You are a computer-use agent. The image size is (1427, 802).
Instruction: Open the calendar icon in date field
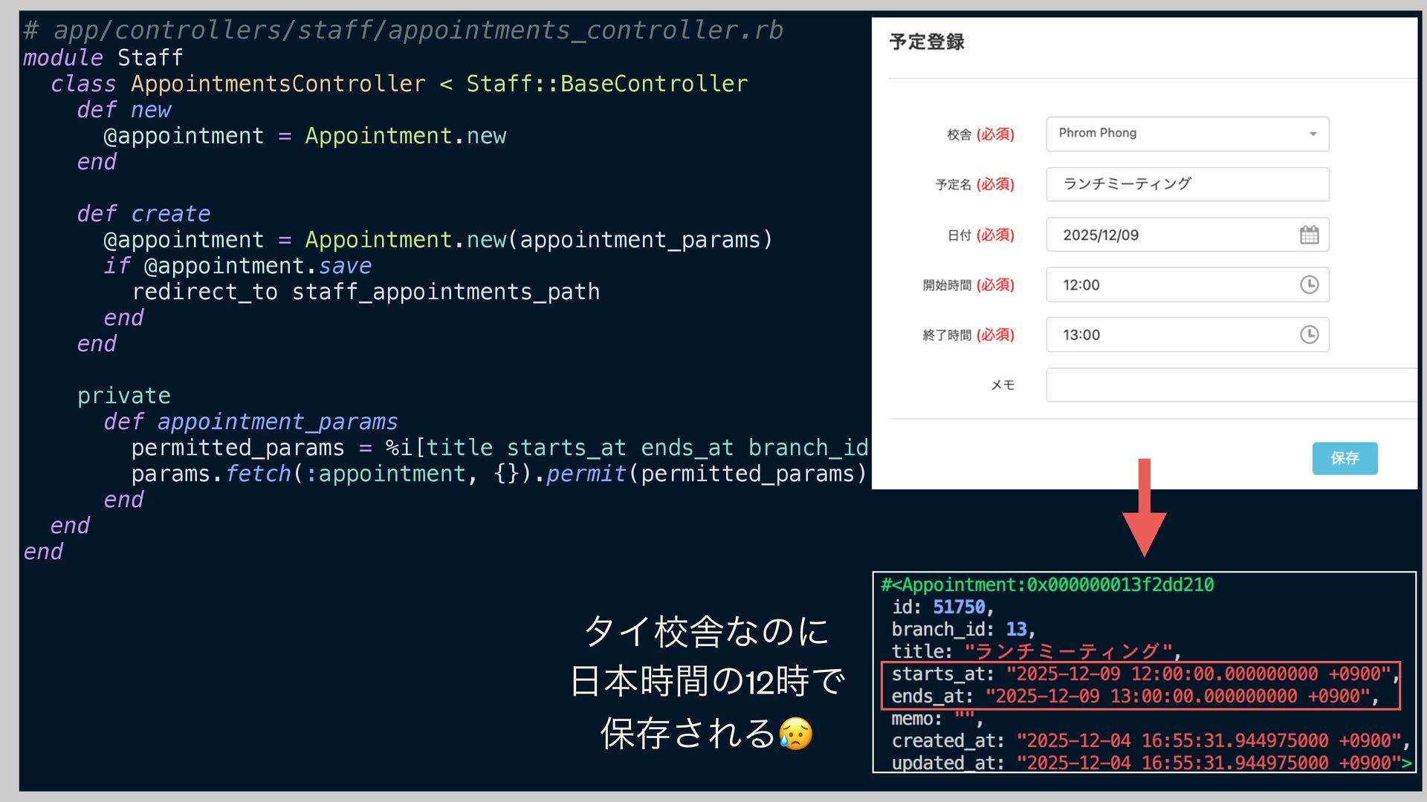1309,235
